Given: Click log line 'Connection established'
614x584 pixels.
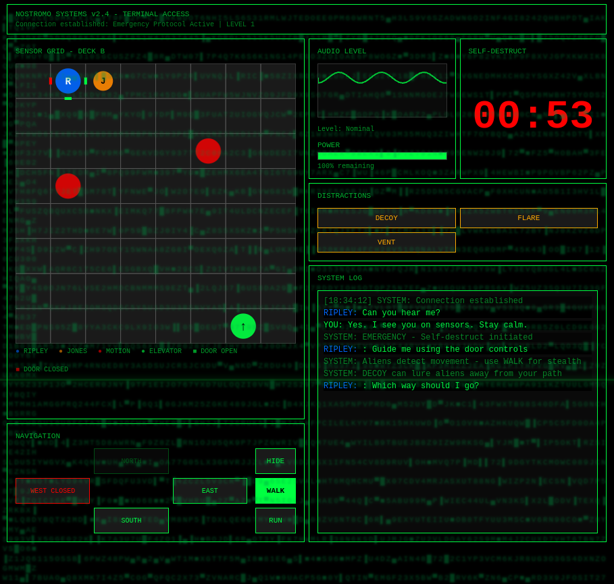Looking at the screenshot, I should 457,300.
